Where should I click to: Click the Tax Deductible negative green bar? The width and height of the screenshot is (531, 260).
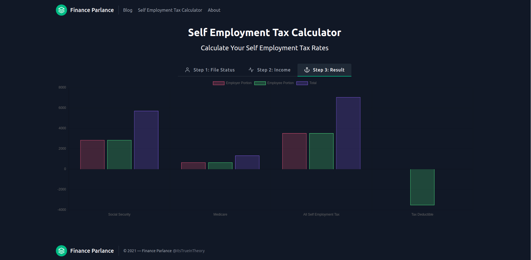click(x=422, y=187)
